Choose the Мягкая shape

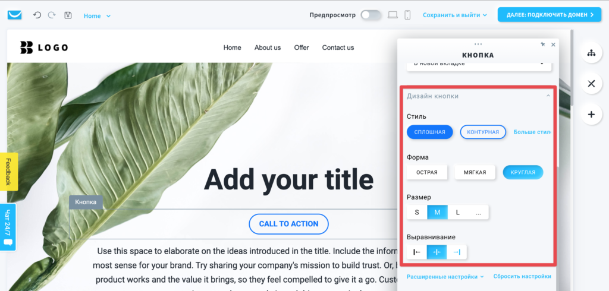(475, 172)
